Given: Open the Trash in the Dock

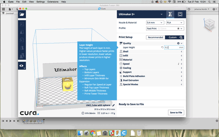Looking at the screenshot, I should click(x=139, y=133).
